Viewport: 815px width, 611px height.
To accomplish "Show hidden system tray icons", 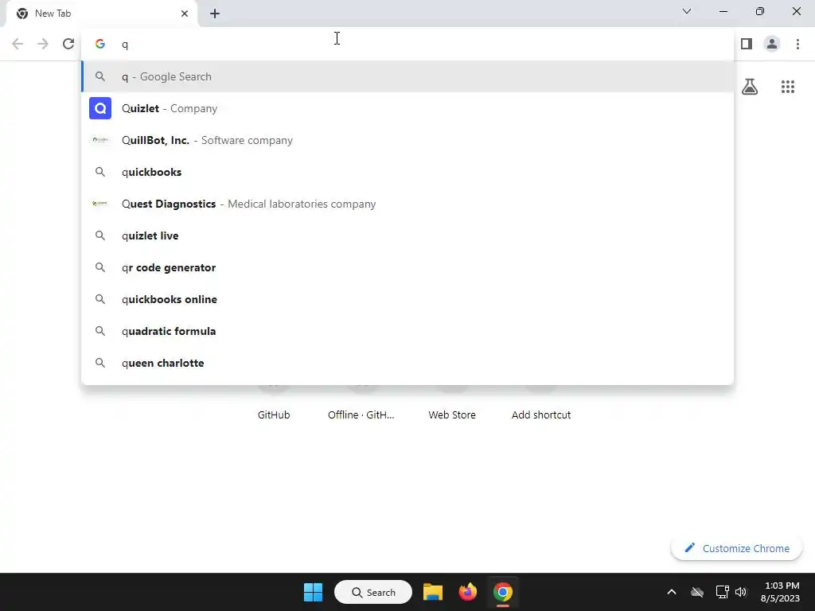I will 672,592.
